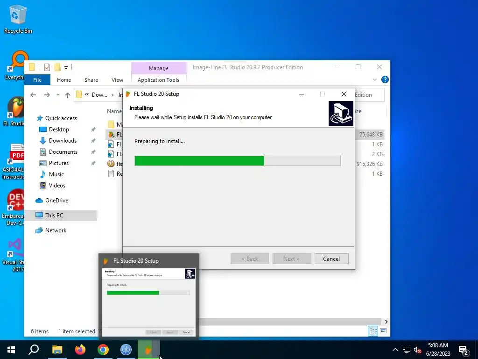Click the installation progress bar

[238, 161]
